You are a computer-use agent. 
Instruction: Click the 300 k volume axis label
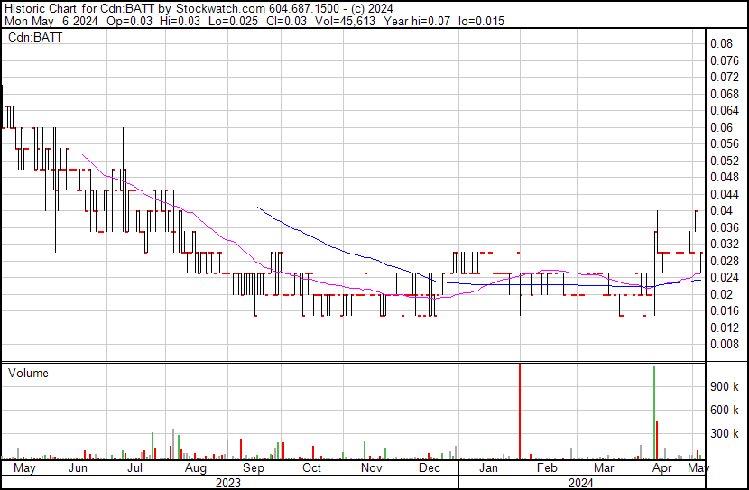725,433
